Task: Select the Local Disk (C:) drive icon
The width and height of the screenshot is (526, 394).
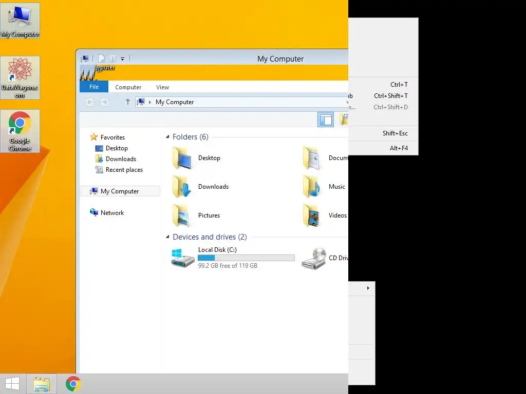Action: [x=182, y=258]
